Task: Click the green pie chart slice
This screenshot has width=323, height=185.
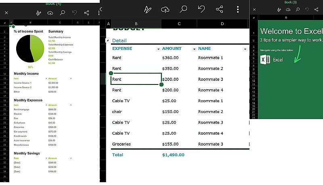Action: coord(38,48)
